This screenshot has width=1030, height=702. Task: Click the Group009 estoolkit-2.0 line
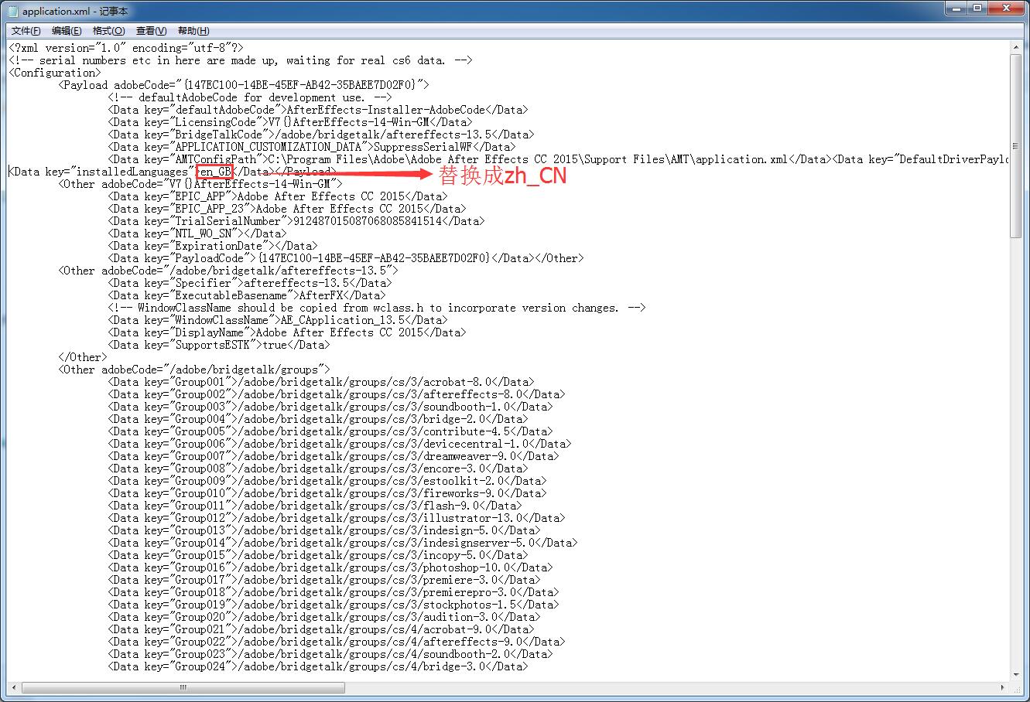[x=327, y=481]
